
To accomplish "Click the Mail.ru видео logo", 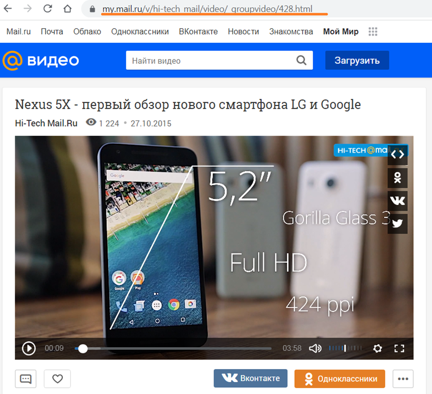I will 41,60.
